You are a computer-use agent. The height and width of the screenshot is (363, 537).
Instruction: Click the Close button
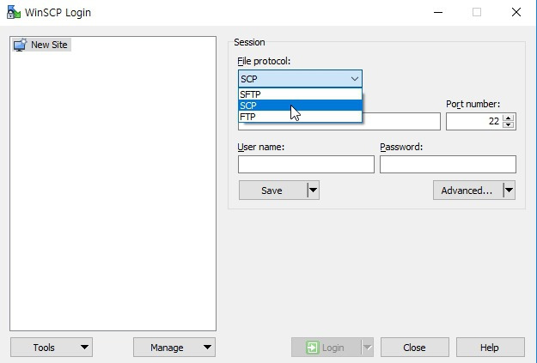point(415,348)
